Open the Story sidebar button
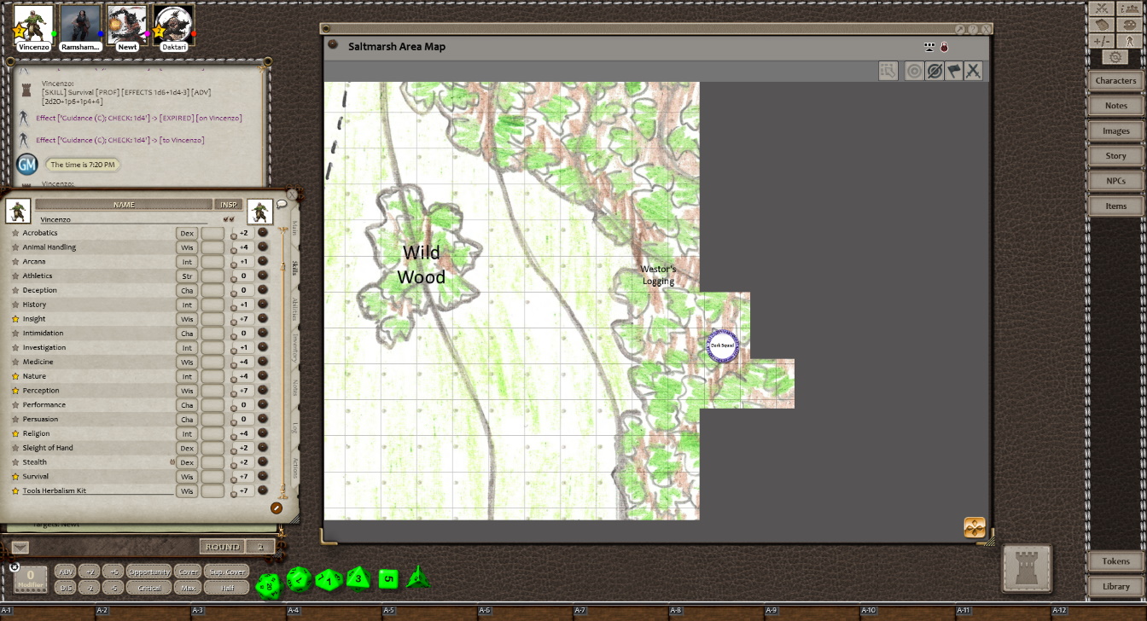The image size is (1147, 621). pyautogui.click(x=1115, y=156)
